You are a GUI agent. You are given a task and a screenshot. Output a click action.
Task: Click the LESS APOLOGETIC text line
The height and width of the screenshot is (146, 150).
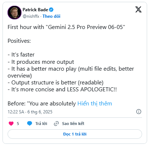coord(62,89)
